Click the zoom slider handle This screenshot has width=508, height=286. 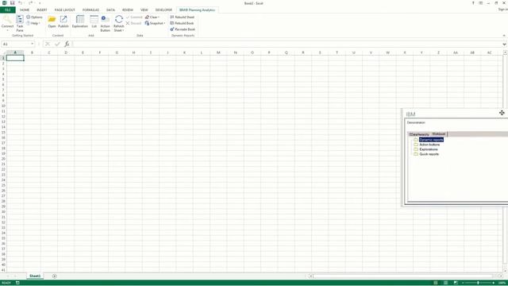click(x=478, y=283)
